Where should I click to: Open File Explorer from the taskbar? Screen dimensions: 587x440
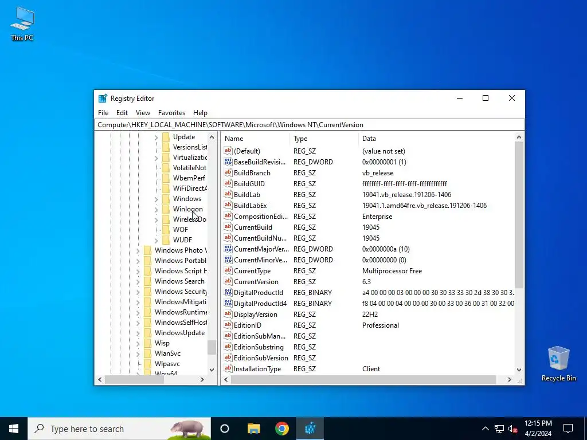pos(254,429)
